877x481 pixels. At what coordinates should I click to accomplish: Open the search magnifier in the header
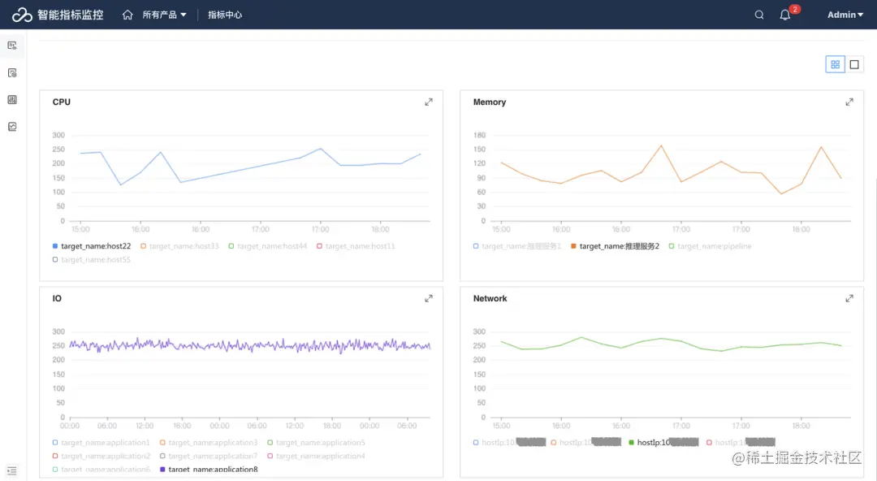(x=759, y=15)
